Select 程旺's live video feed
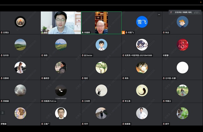Image resolution: width=203 pixels, height=132 pixels. (61, 22)
